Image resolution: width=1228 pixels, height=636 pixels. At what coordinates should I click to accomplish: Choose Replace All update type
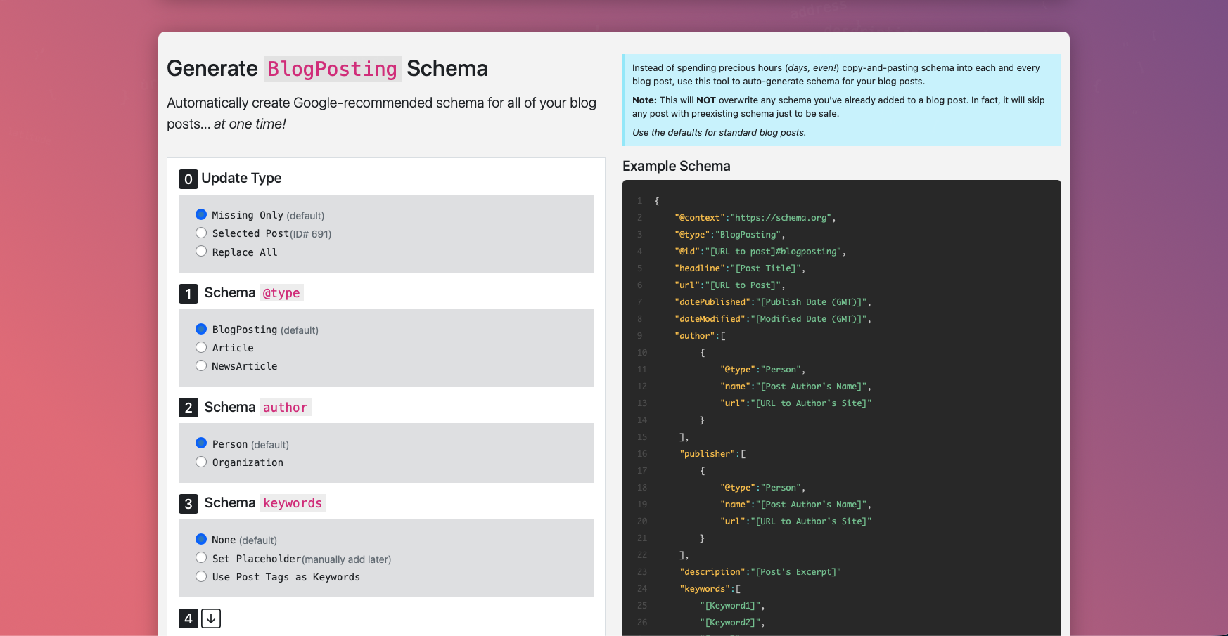pyautogui.click(x=201, y=251)
